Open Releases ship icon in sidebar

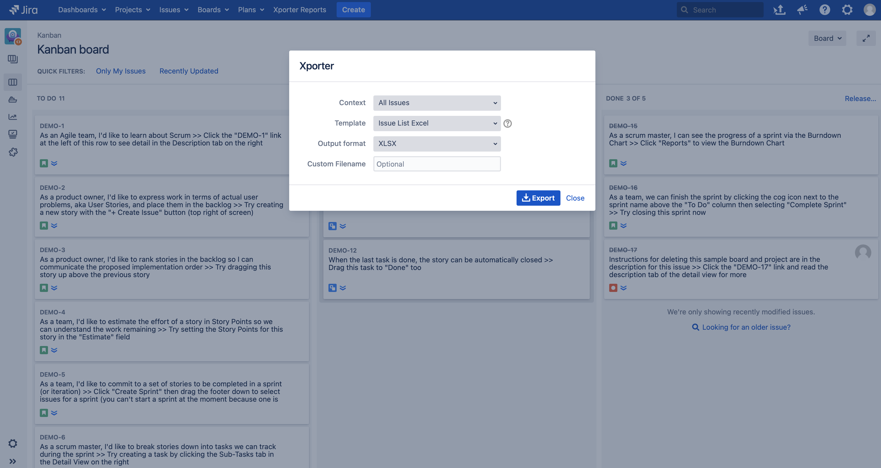(13, 100)
